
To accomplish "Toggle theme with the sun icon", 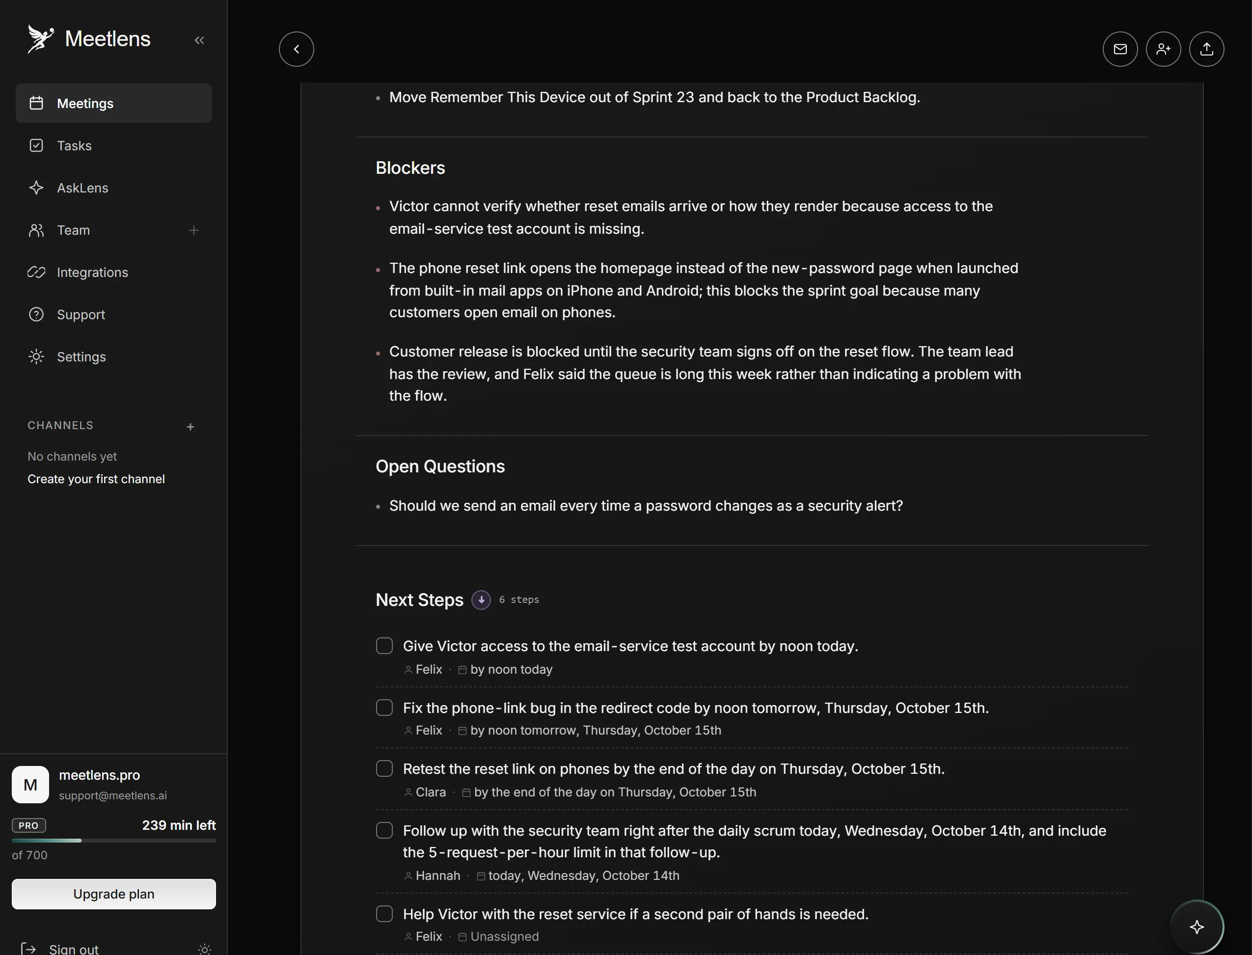I will pyautogui.click(x=205, y=949).
